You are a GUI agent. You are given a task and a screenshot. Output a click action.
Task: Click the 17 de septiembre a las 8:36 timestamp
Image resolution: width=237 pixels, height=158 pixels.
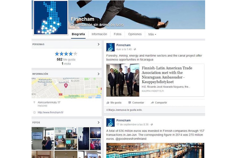[133, 125]
